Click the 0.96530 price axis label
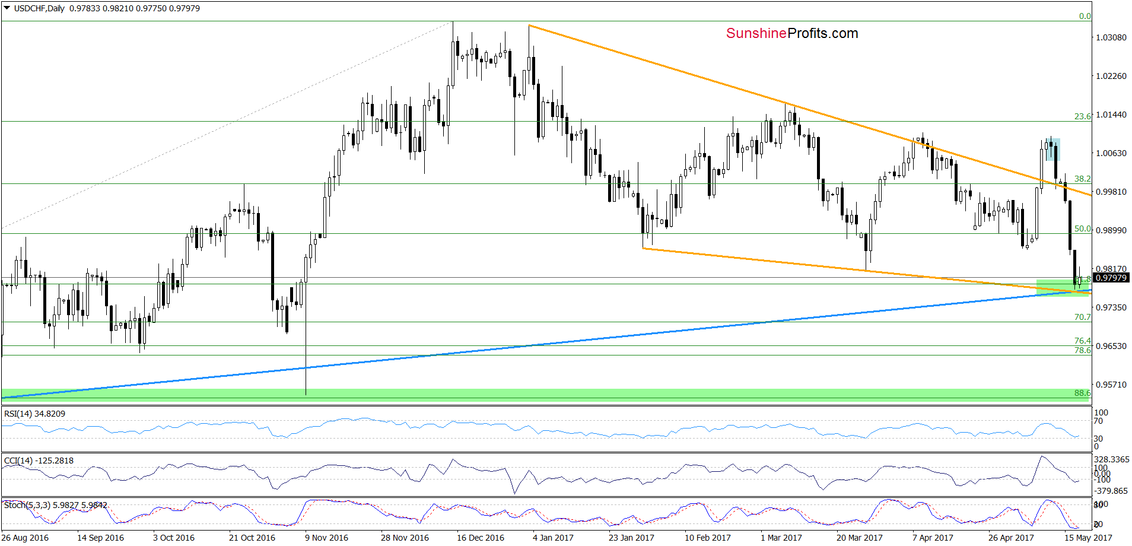This screenshot has width=1132, height=546. [1111, 346]
